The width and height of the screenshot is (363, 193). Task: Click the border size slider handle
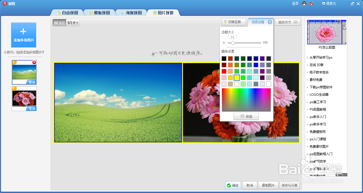pos(233,43)
